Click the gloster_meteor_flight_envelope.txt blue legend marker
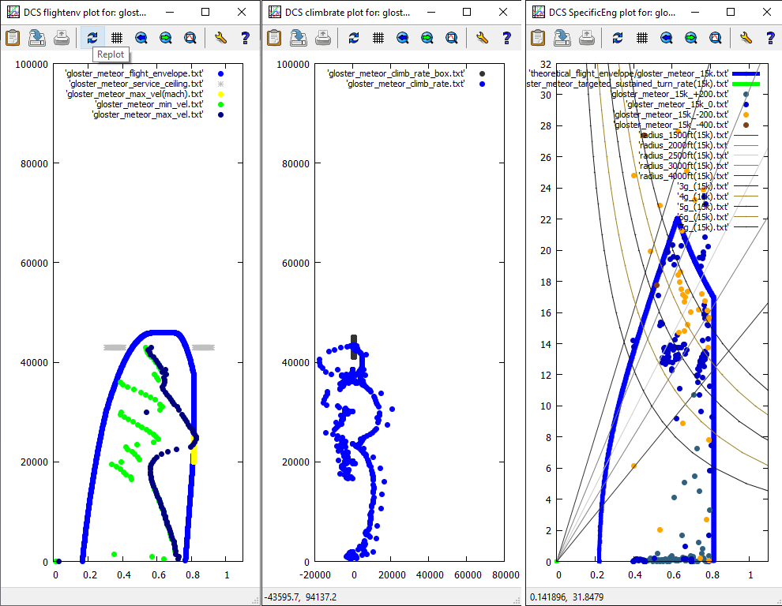Image resolution: width=782 pixels, height=606 pixels. pos(220,73)
